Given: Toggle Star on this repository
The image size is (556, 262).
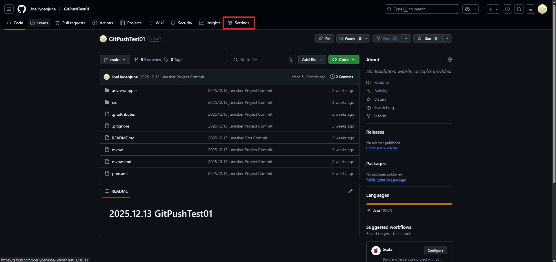Looking at the screenshot, I should click(428, 38).
